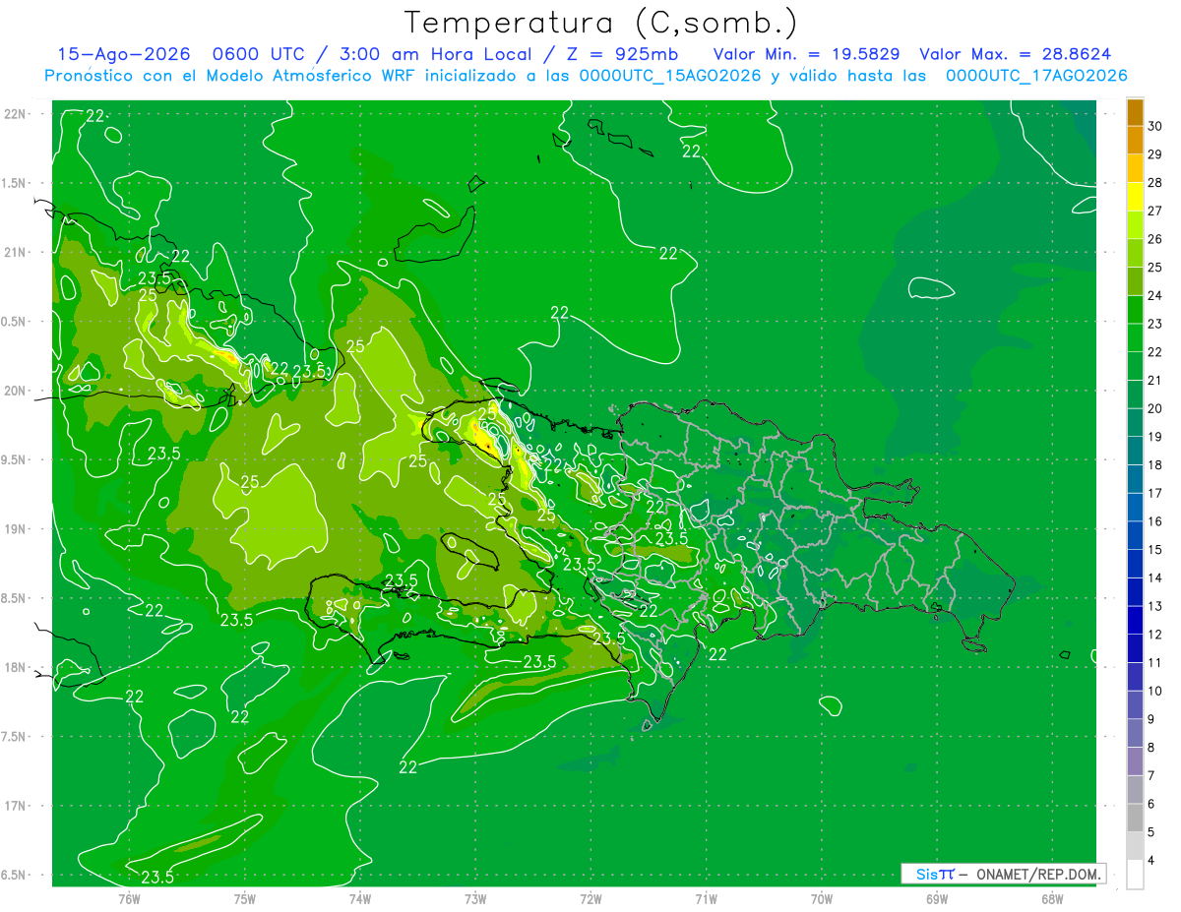Click the '21' color scale label

coord(1154,381)
